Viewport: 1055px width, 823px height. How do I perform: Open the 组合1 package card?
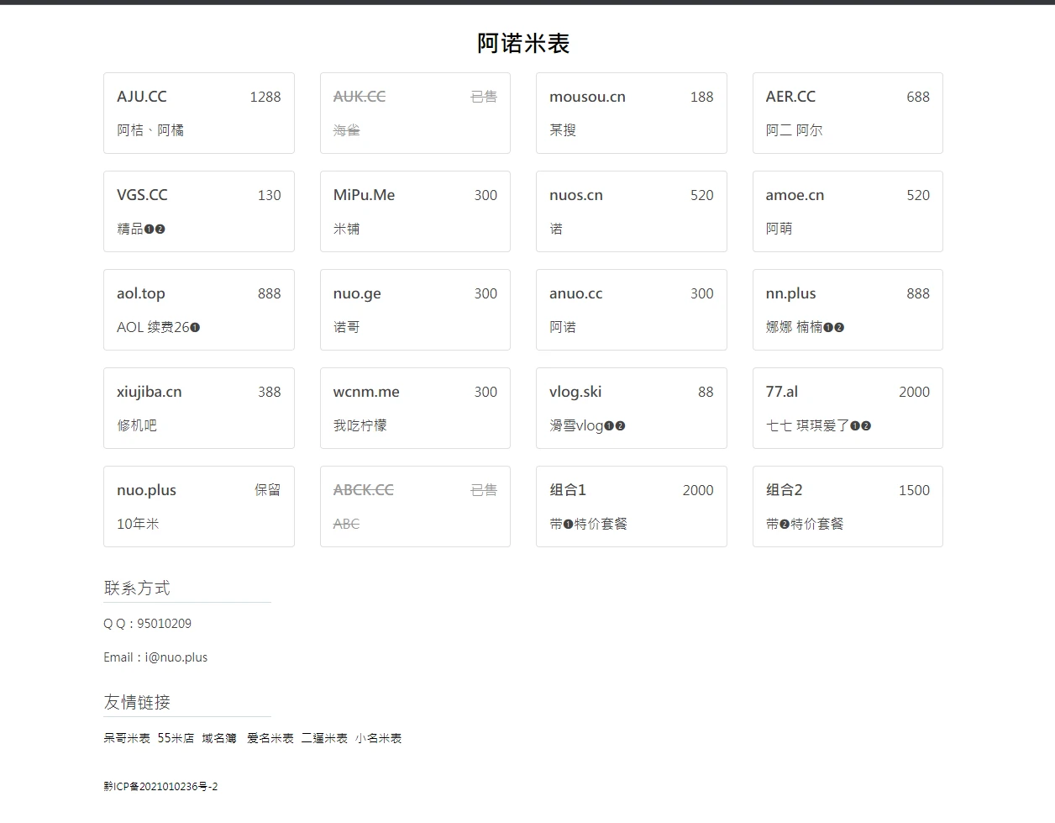631,507
